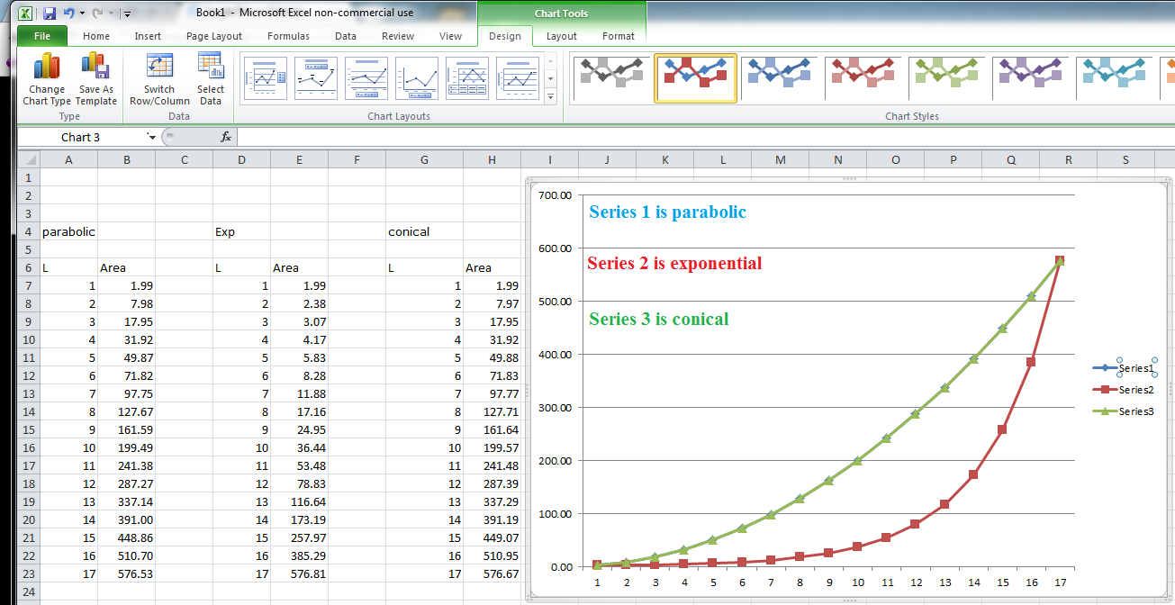Apply the purple chart style

[x=1031, y=78]
